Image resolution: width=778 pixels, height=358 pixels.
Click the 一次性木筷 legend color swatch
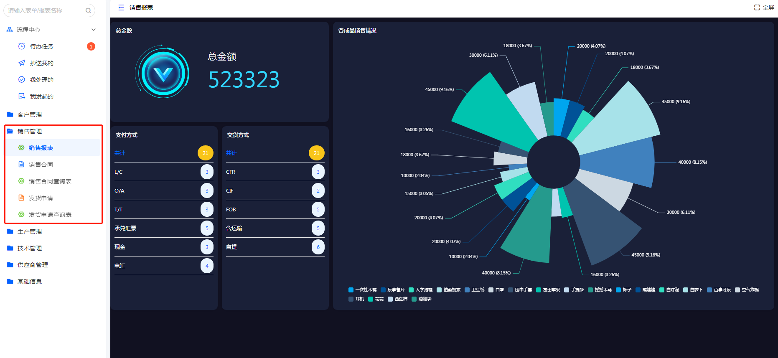(x=351, y=290)
